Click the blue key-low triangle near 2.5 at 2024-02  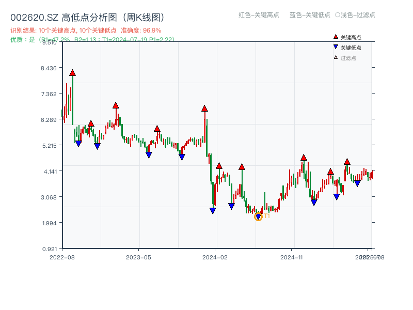coord(213,211)
